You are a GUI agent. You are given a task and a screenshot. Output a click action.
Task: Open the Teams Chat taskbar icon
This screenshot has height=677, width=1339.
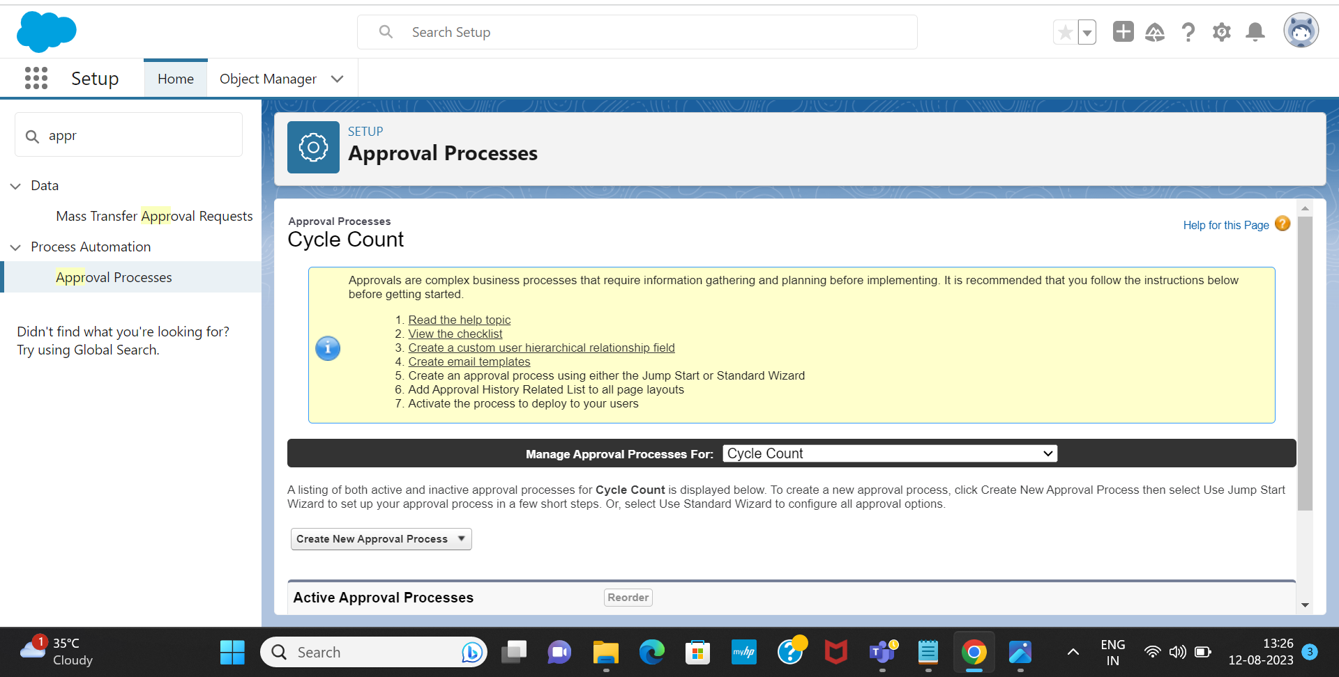coord(559,653)
